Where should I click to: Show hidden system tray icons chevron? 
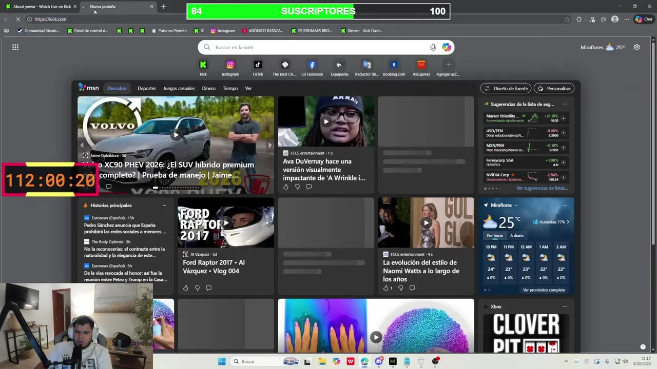(567, 361)
